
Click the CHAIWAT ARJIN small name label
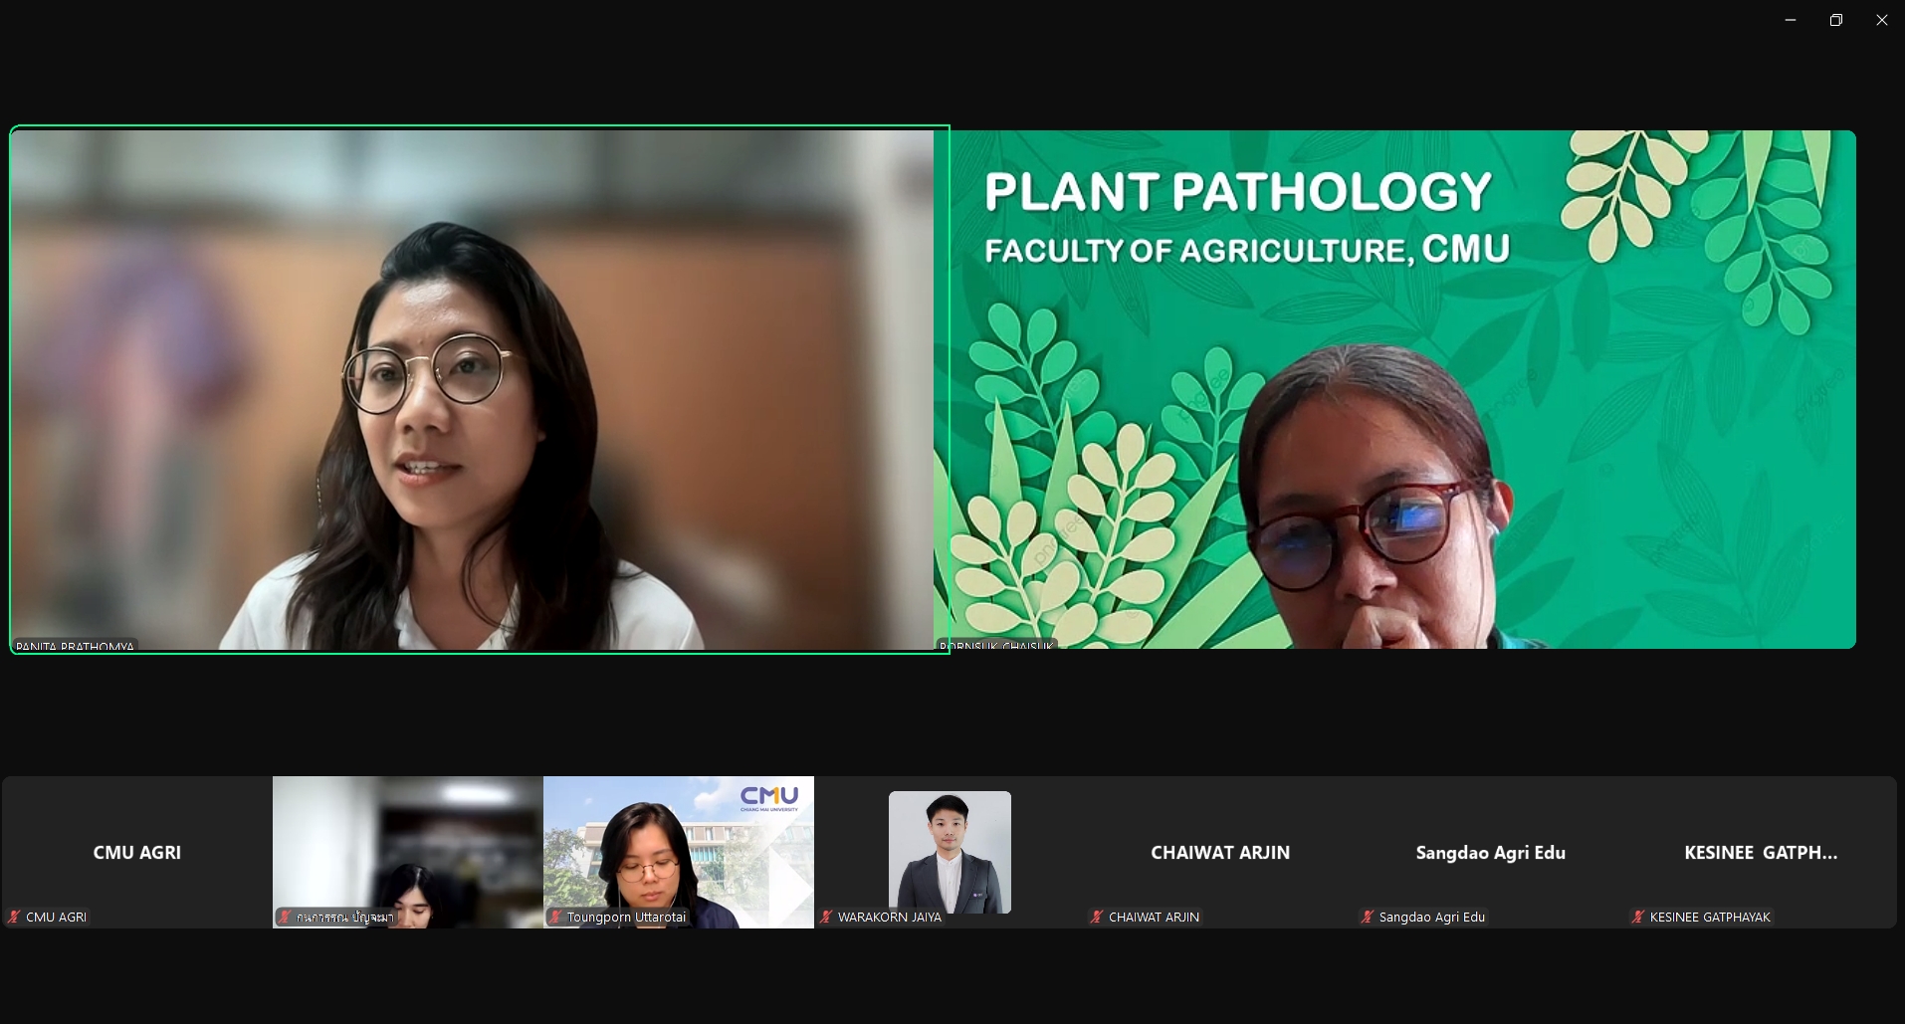pyautogui.click(x=1154, y=917)
